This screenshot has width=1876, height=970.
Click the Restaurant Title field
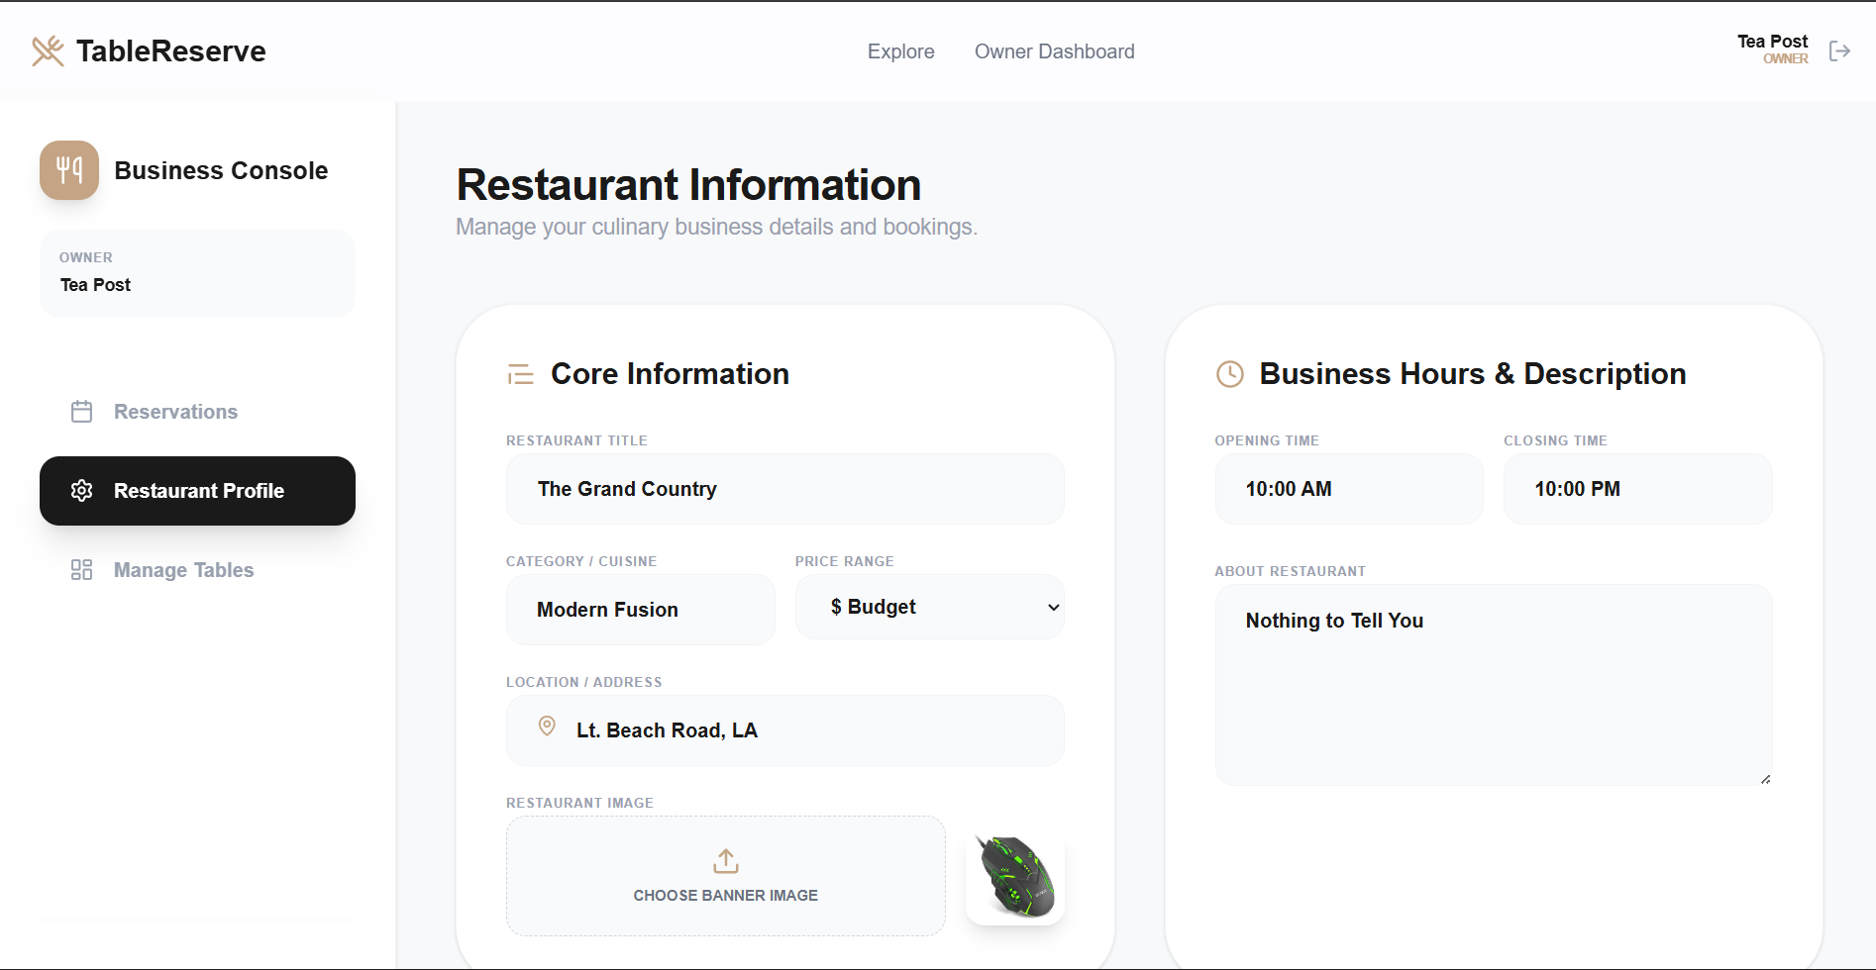click(x=784, y=489)
